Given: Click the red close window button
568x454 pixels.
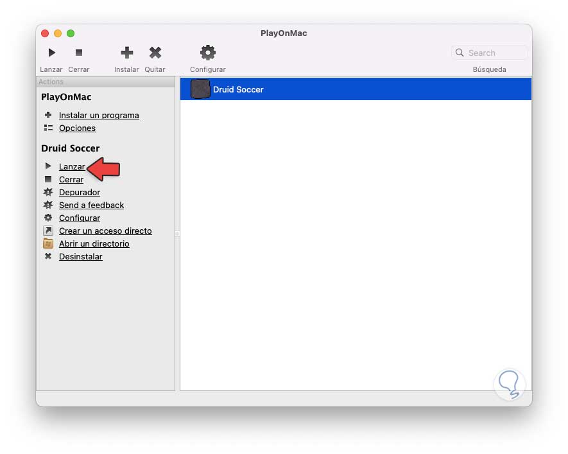Looking at the screenshot, I should coord(45,33).
